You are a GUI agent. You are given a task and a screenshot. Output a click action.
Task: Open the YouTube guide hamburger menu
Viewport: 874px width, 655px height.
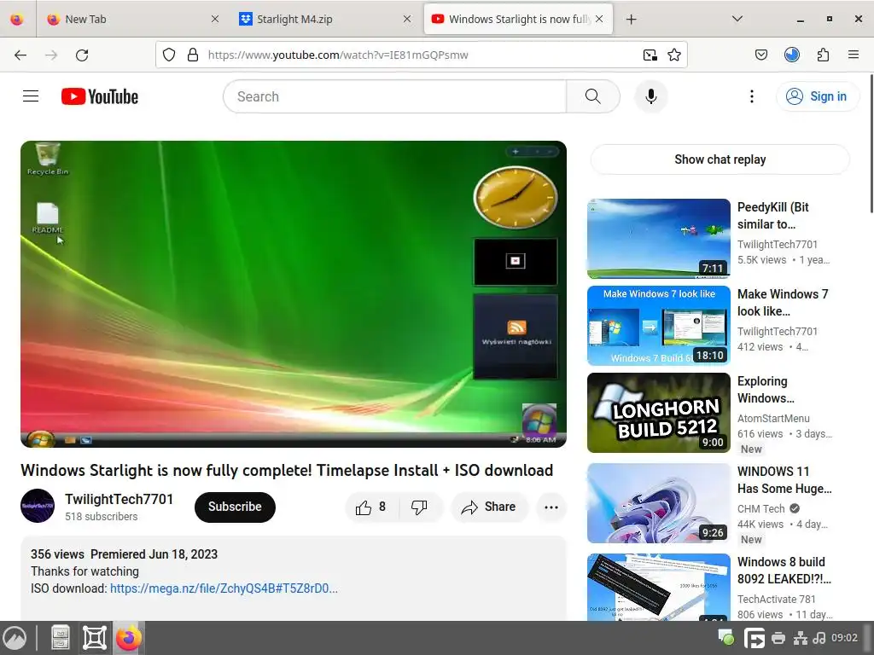pyautogui.click(x=31, y=96)
